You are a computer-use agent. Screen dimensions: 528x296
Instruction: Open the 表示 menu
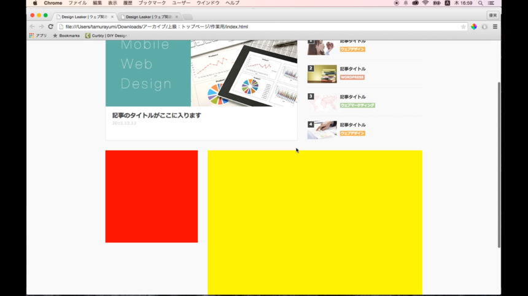click(112, 3)
